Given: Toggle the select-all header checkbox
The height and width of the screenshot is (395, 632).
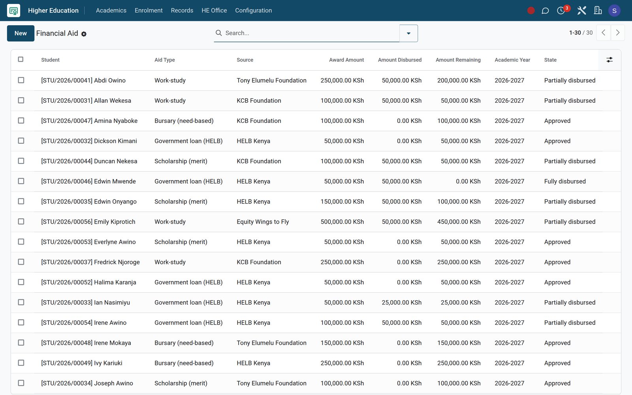Looking at the screenshot, I should point(21,59).
